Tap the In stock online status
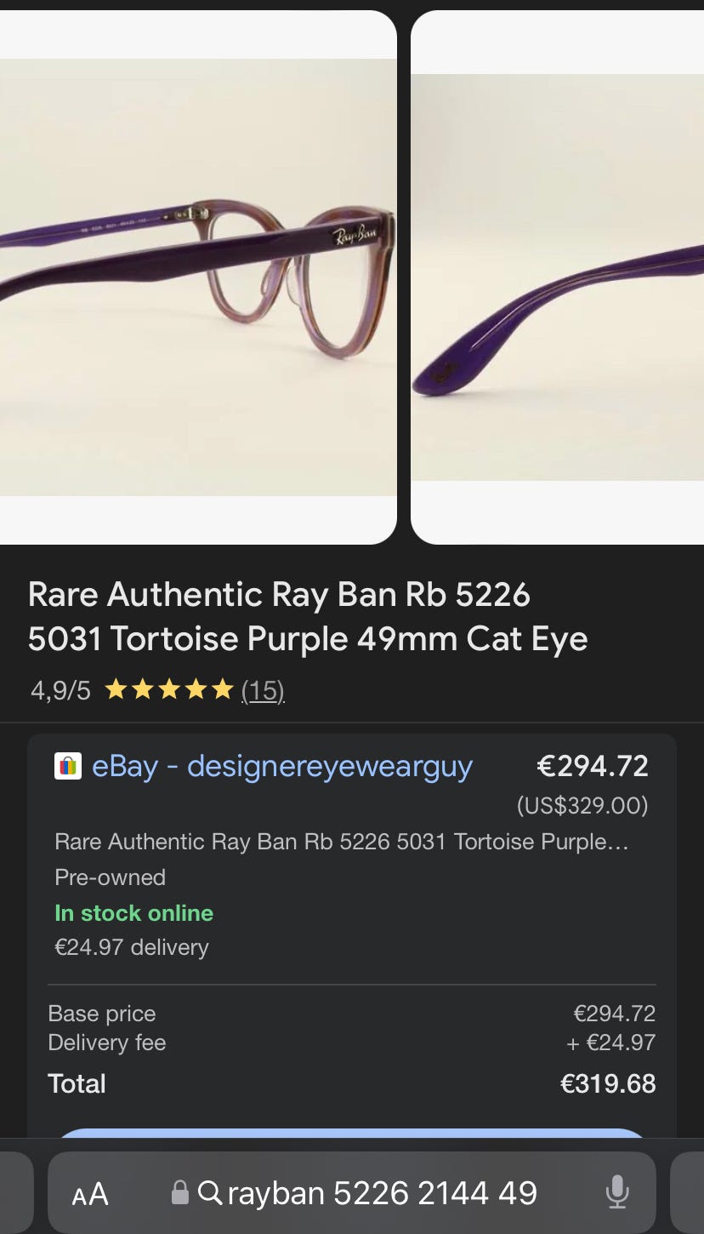 133,913
